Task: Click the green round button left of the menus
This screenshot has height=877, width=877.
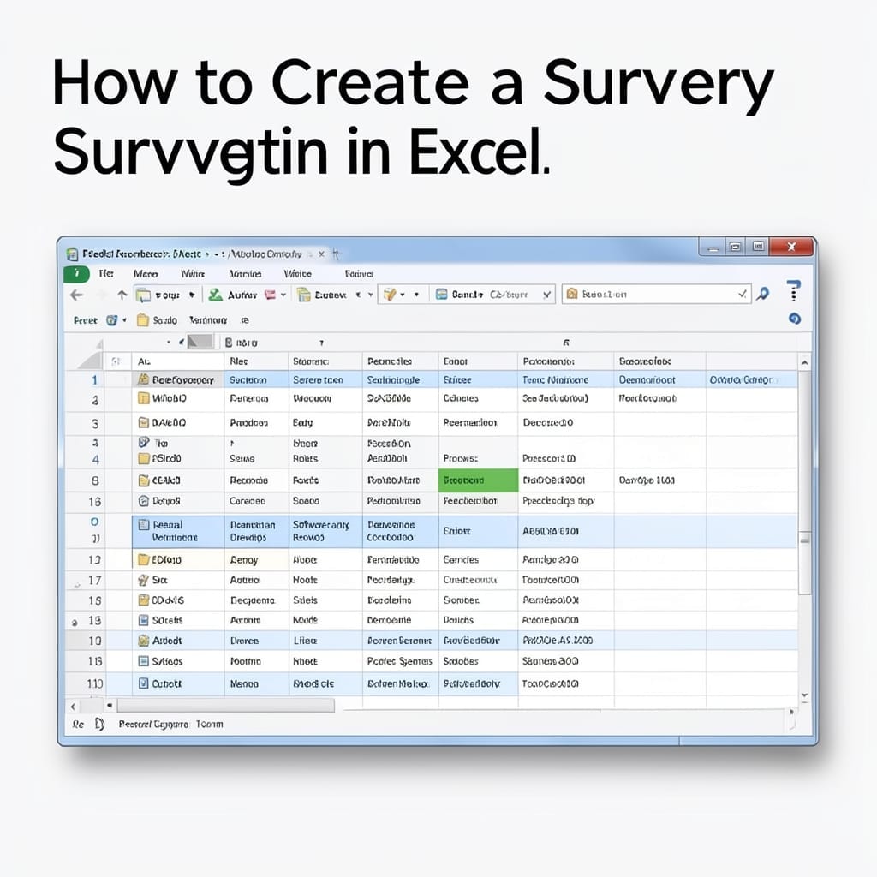Action: coord(76,273)
